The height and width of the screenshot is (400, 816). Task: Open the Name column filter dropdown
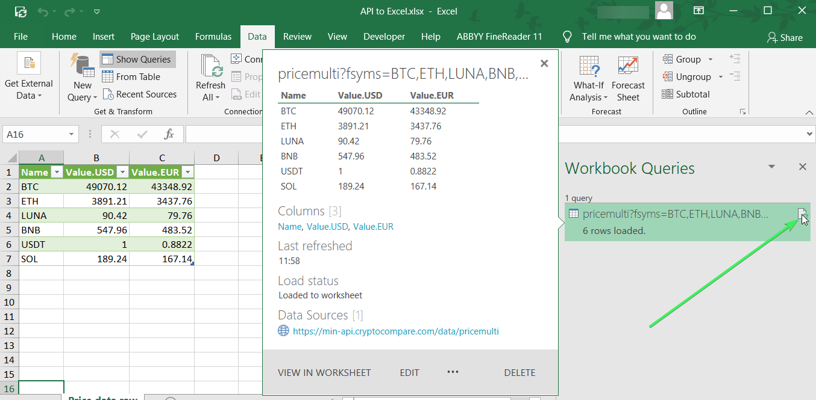(57, 172)
